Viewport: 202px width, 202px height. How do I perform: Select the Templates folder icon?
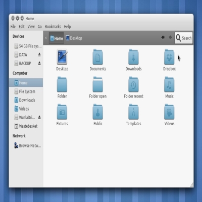[133, 112]
